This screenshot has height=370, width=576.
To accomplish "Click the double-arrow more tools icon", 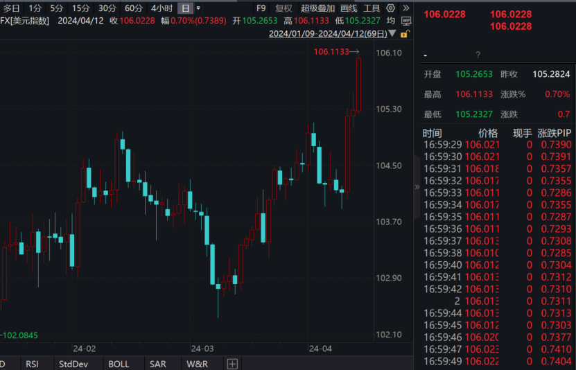I will coord(406,8).
